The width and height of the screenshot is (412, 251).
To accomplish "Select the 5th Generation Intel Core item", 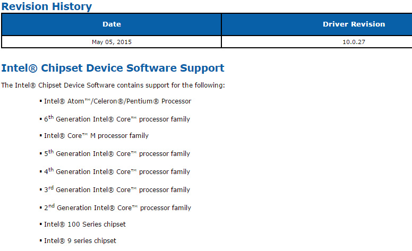I will [117, 153].
